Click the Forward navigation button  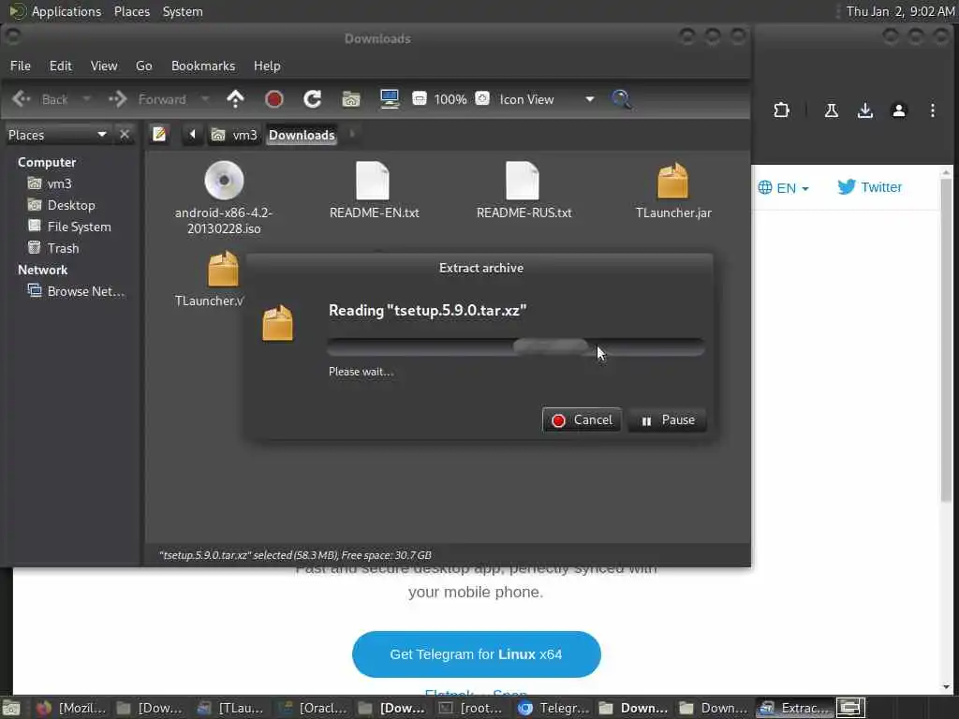147,99
